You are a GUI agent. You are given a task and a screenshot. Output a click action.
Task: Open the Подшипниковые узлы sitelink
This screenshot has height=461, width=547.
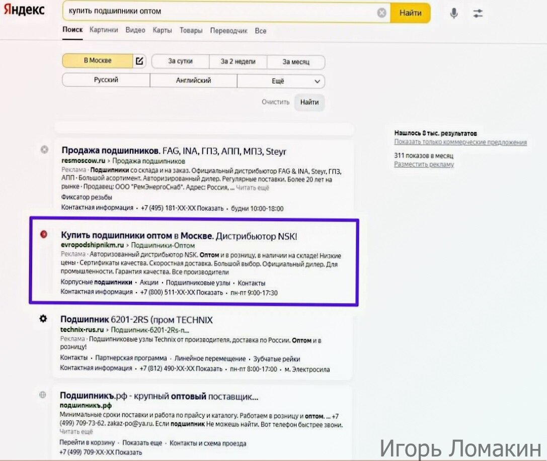[198, 283]
